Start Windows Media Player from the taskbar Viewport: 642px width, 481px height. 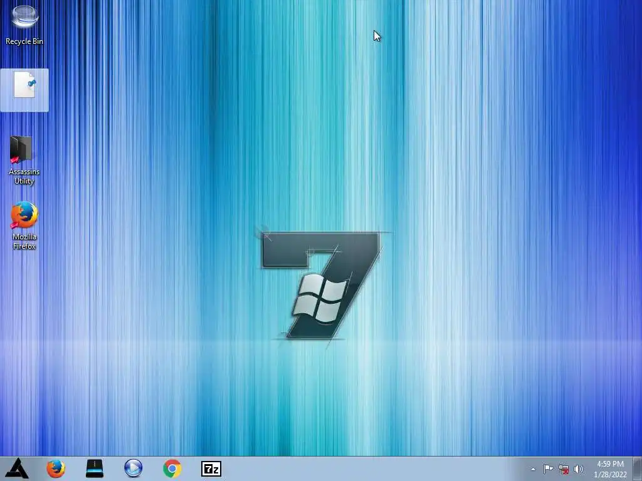point(133,468)
